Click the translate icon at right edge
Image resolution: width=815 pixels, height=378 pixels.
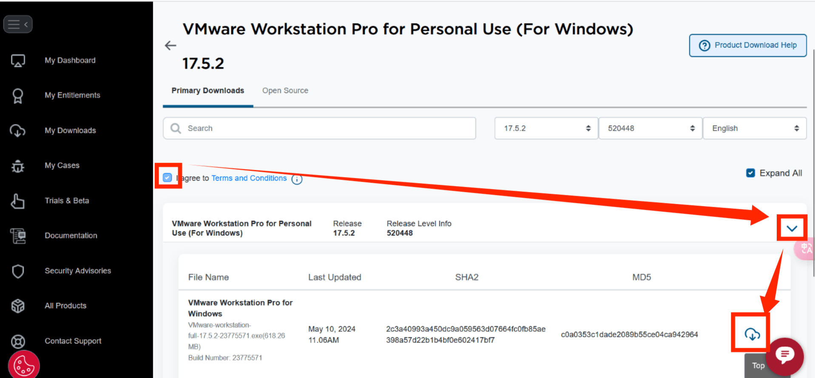pos(806,248)
